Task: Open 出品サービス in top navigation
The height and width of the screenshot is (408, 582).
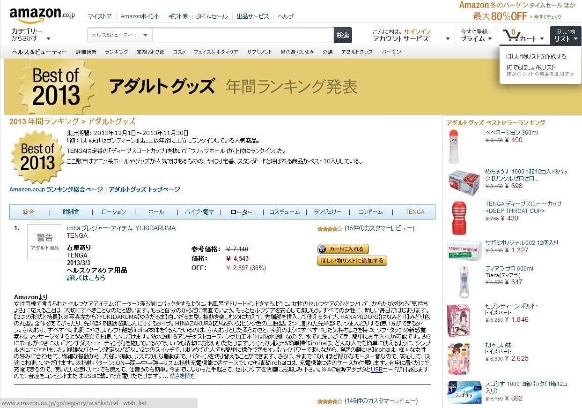Action: pyautogui.click(x=253, y=16)
